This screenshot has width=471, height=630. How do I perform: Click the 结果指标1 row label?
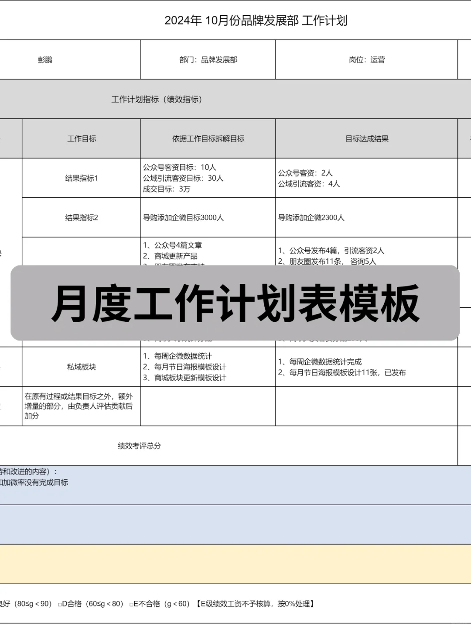point(81,178)
